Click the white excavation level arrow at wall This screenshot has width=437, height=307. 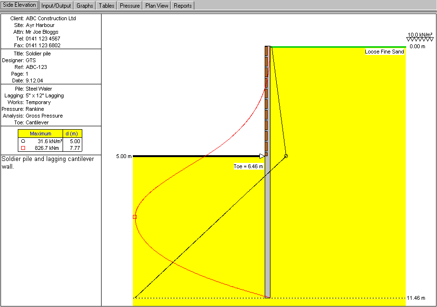(262, 156)
